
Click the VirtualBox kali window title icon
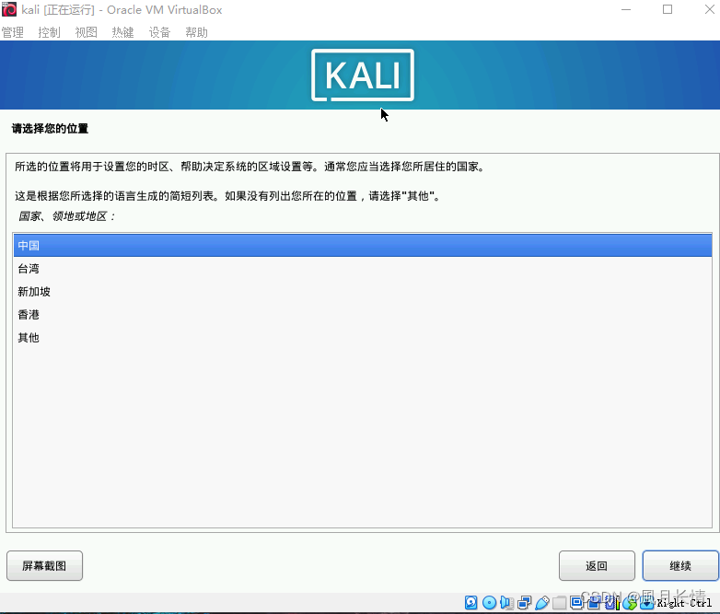[x=9, y=9]
